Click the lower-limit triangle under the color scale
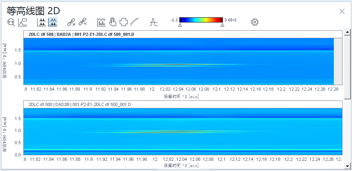Viewport: 352px width, 171px height. [180, 25]
